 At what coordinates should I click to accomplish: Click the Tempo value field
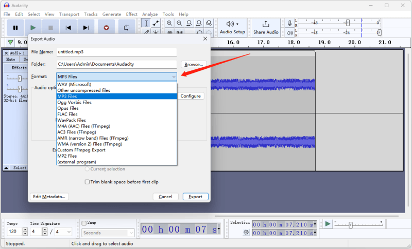(14, 232)
